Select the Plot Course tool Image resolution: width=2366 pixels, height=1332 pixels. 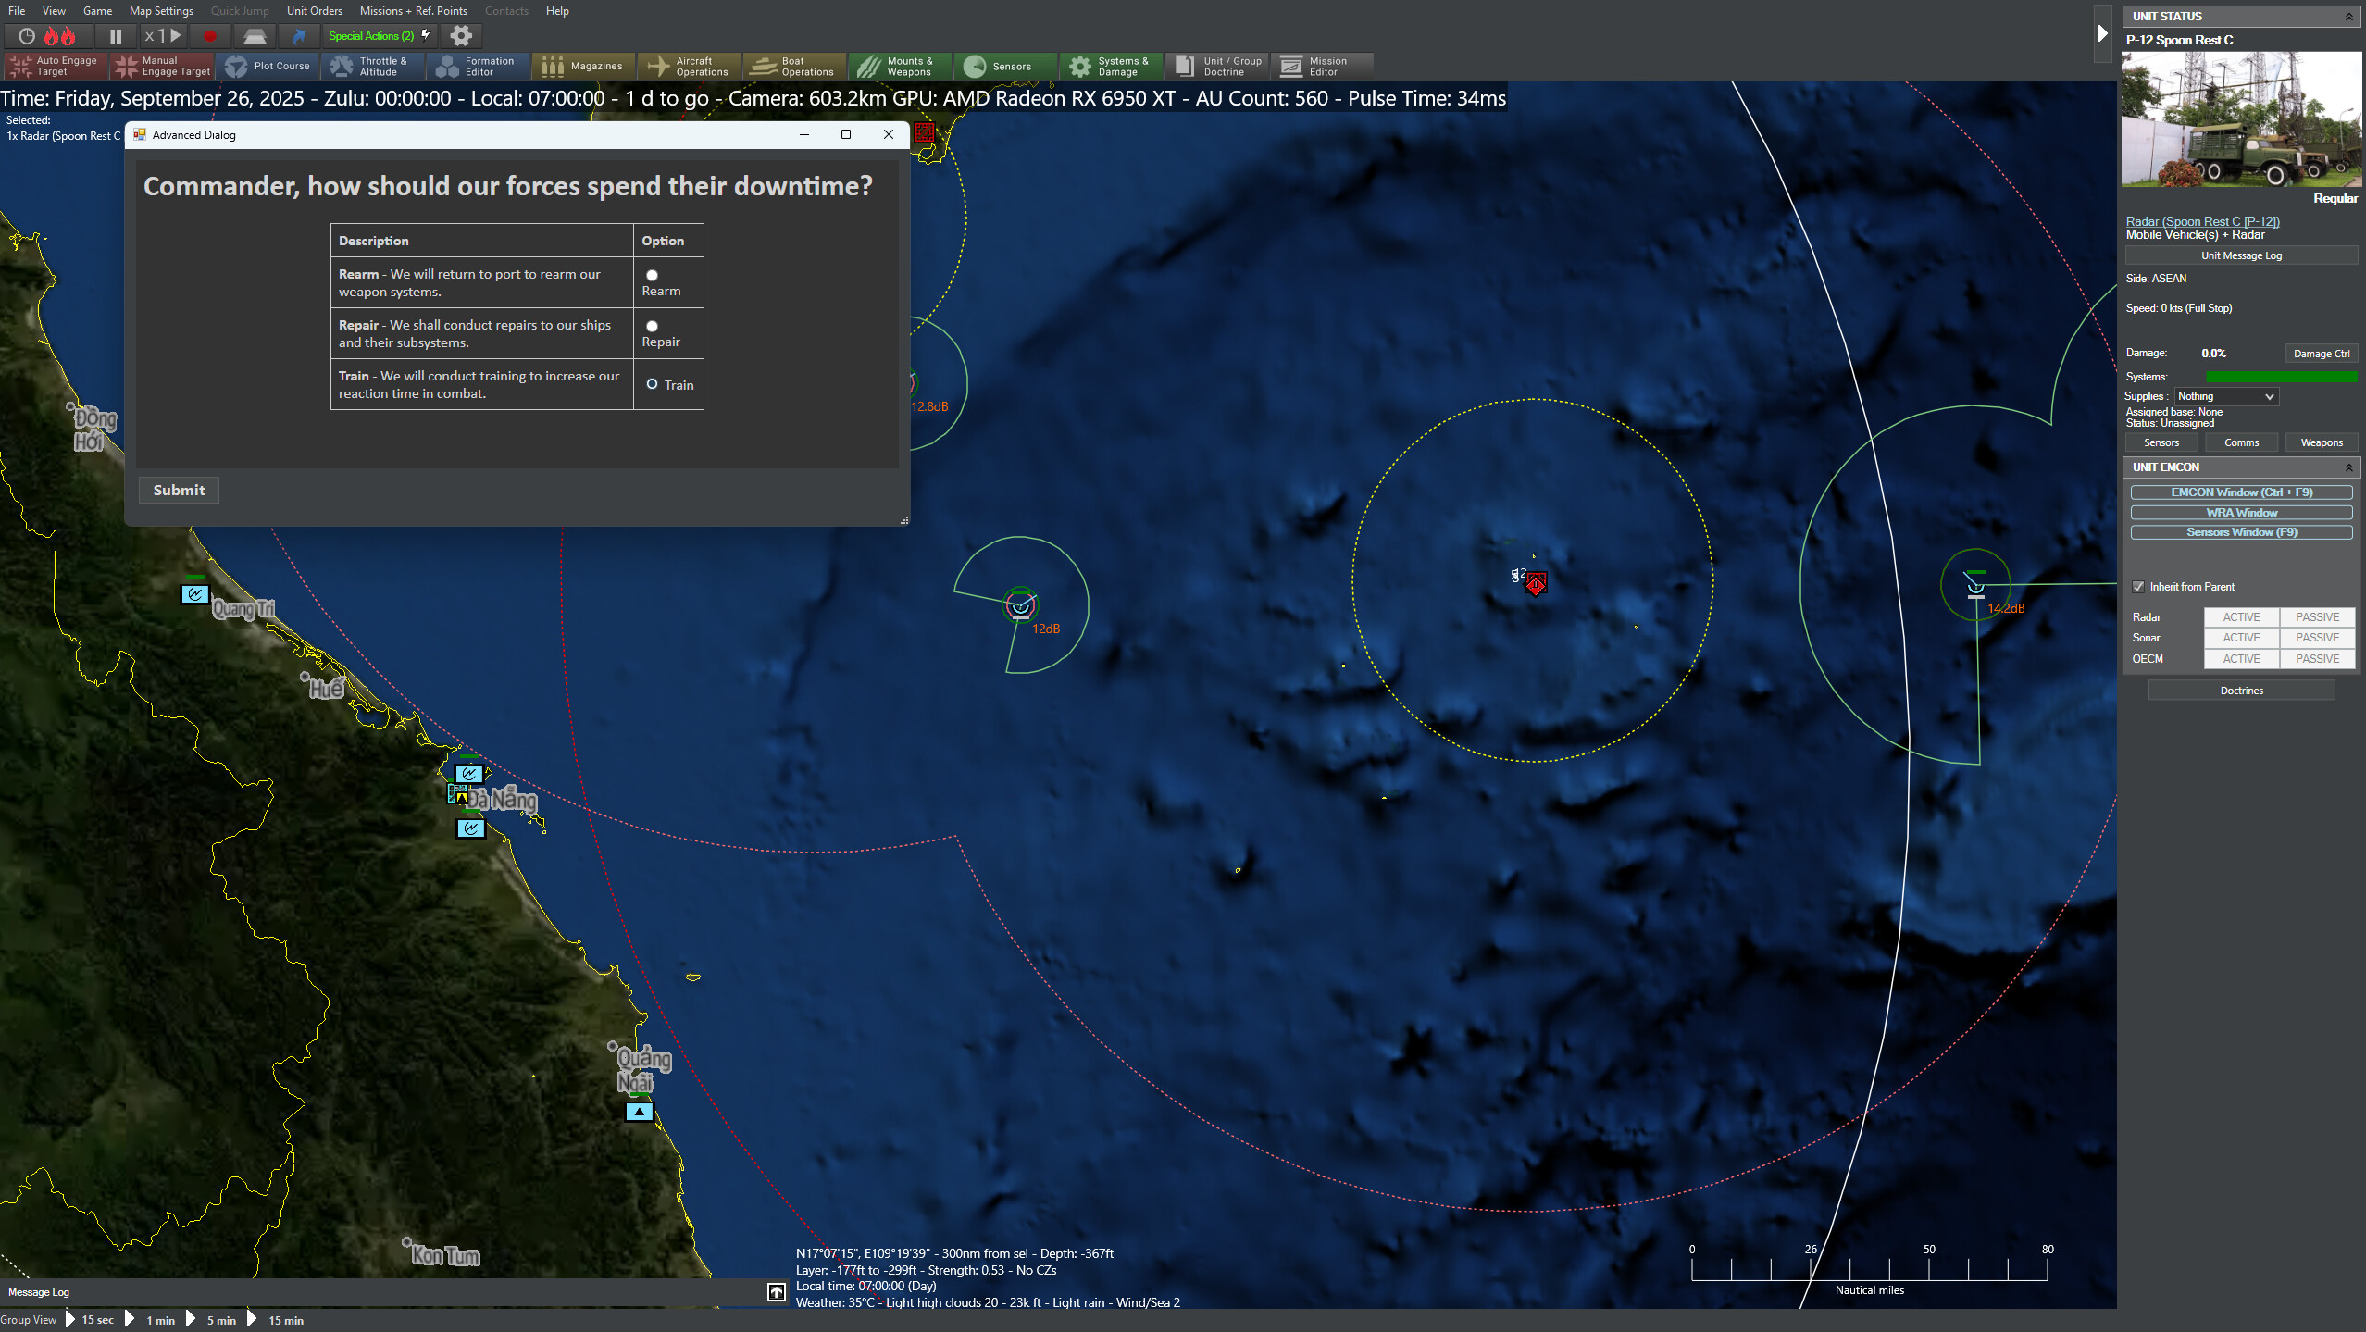[x=269, y=66]
